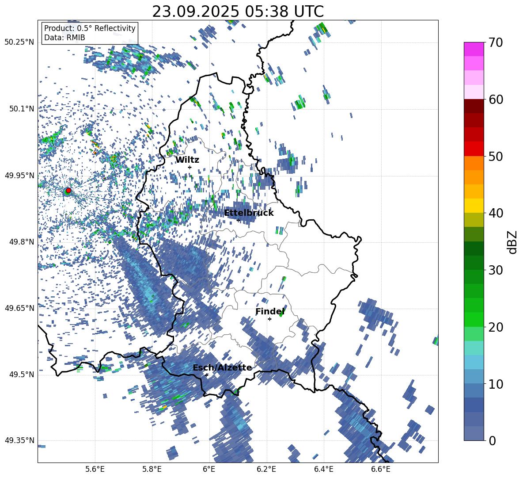The width and height of the screenshot is (523, 478).
Task: Click the colorbar tick value 30
Action: (496, 270)
